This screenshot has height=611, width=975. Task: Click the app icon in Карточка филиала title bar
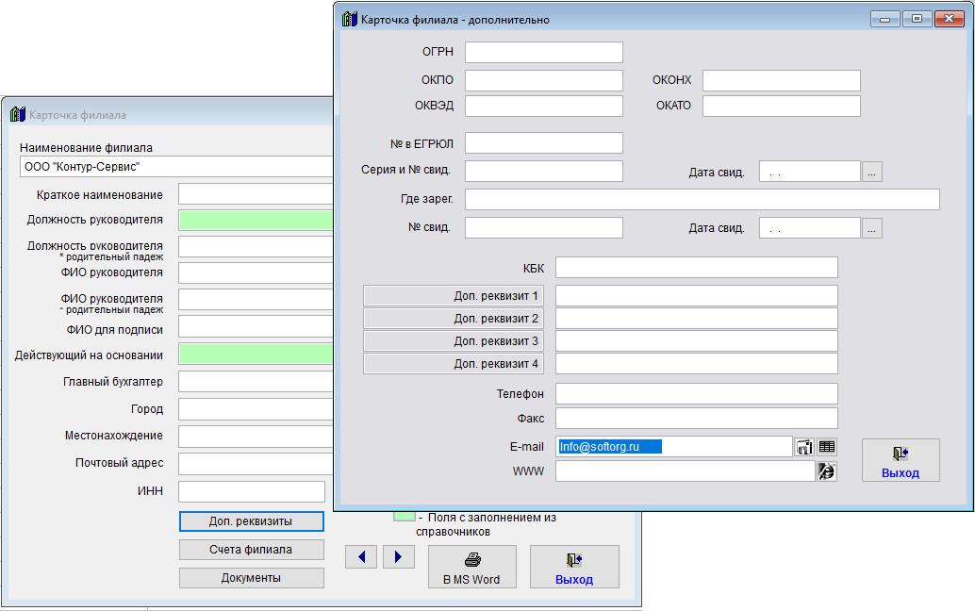pos(17,114)
